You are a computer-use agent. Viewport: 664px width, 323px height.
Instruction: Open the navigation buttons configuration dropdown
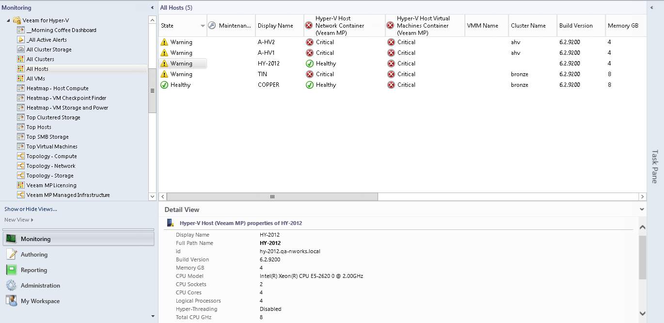(x=153, y=316)
